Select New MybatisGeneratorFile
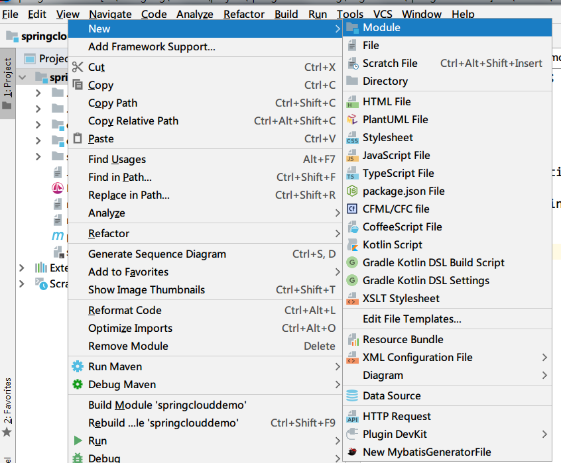 [418, 453]
